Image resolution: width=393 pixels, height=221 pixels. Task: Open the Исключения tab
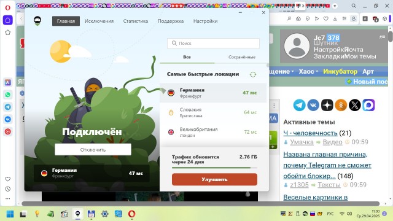[99, 21]
